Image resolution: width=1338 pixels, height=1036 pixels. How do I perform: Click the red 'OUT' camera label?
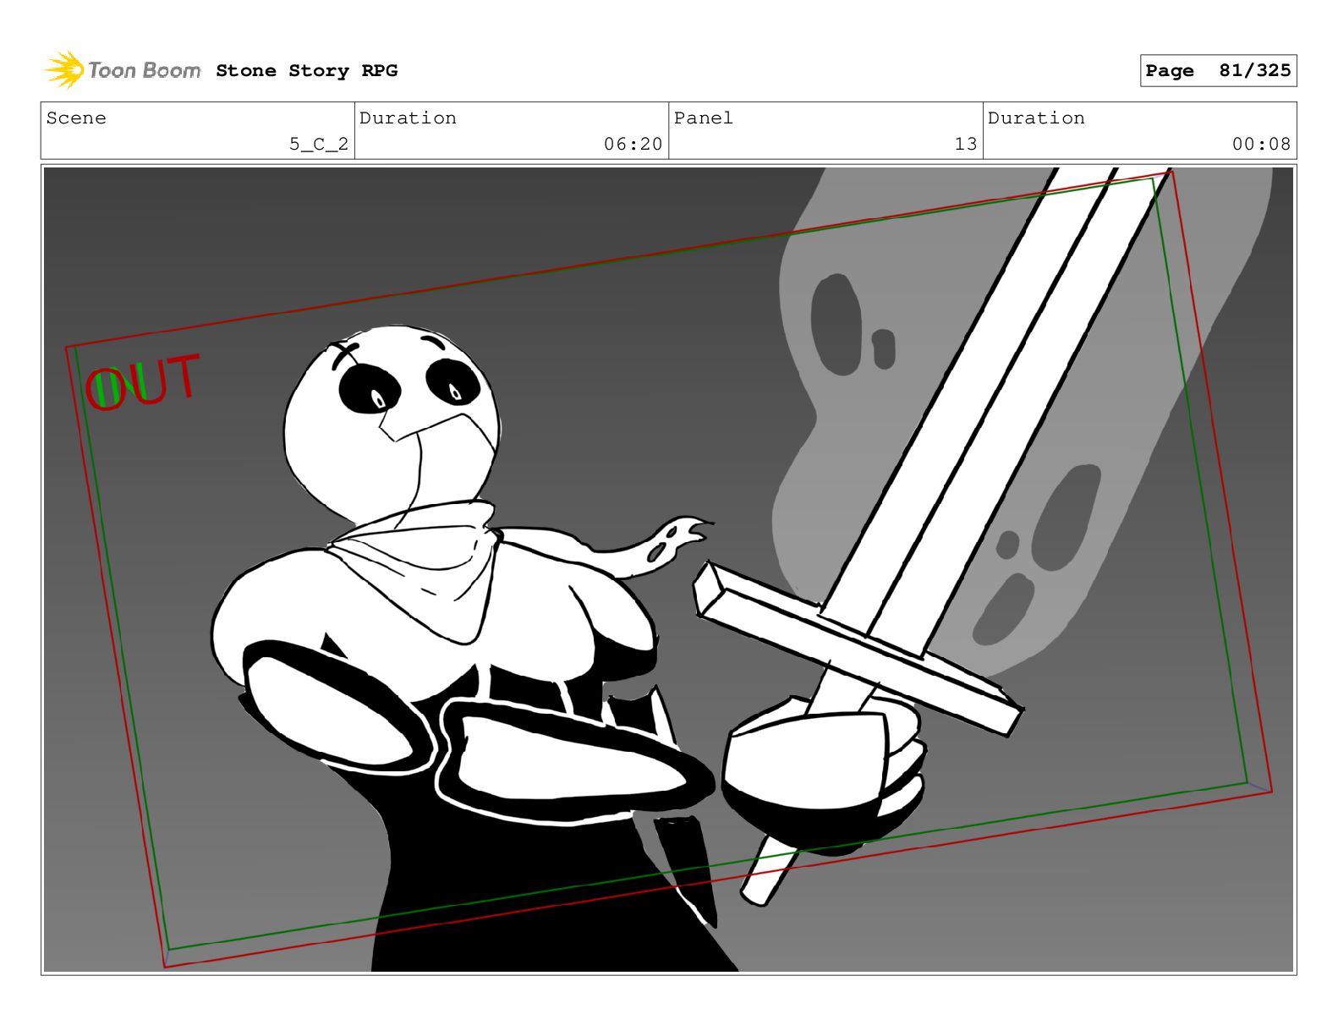coord(143,383)
